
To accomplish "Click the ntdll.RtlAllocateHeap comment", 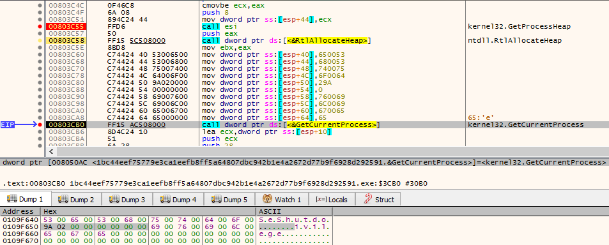I will tap(516, 40).
